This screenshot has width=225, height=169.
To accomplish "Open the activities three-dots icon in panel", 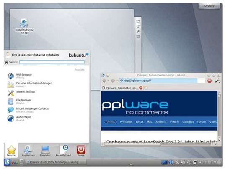I will click(x=15, y=163).
